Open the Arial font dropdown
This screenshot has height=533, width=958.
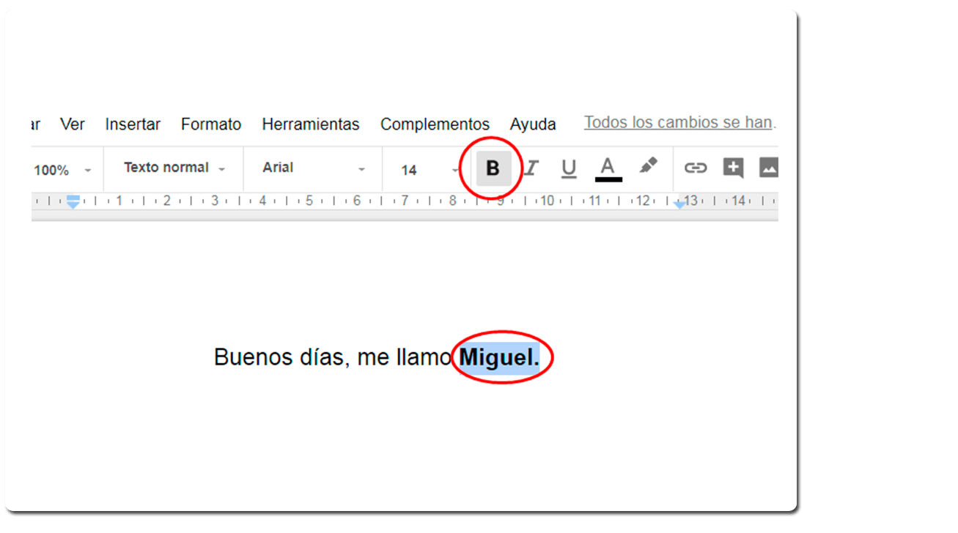pyautogui.click(x=313, y=168)
